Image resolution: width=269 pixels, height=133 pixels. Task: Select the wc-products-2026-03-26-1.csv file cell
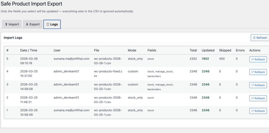(108, 61)
